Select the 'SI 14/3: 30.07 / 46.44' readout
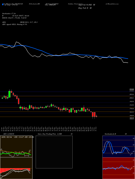This screenshot has height=179, width=135. [21, 16]
